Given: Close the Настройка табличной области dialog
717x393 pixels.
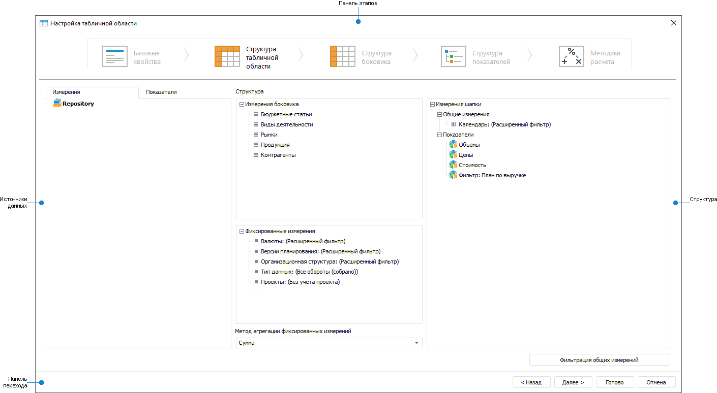Looking at the screenshot, I should click(674, 23).
